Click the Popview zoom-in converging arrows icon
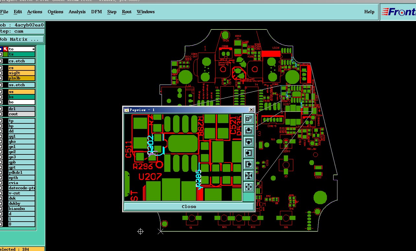Image resolution: width=416 pixels, height=251 pixels. point(248,175)
